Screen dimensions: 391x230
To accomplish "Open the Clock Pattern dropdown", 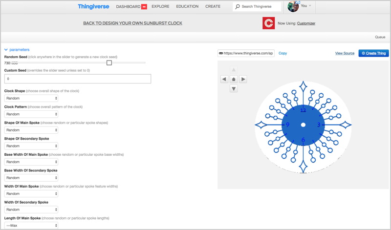I will coord(31,114).
